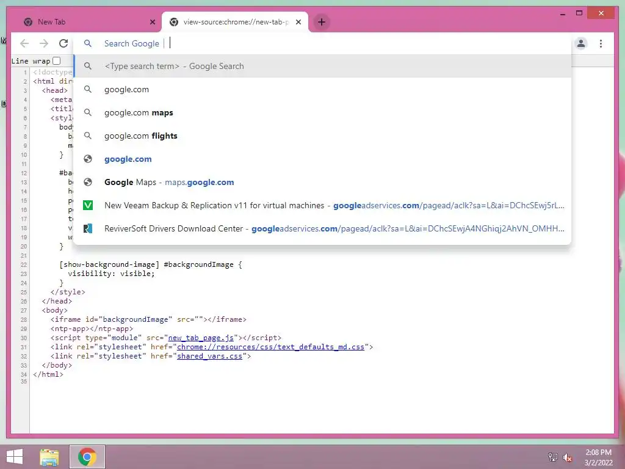Open the text_defaults_md.css resource link
Image resolution: width=625 pixels, height=469 pixels.
click(270, 347)
